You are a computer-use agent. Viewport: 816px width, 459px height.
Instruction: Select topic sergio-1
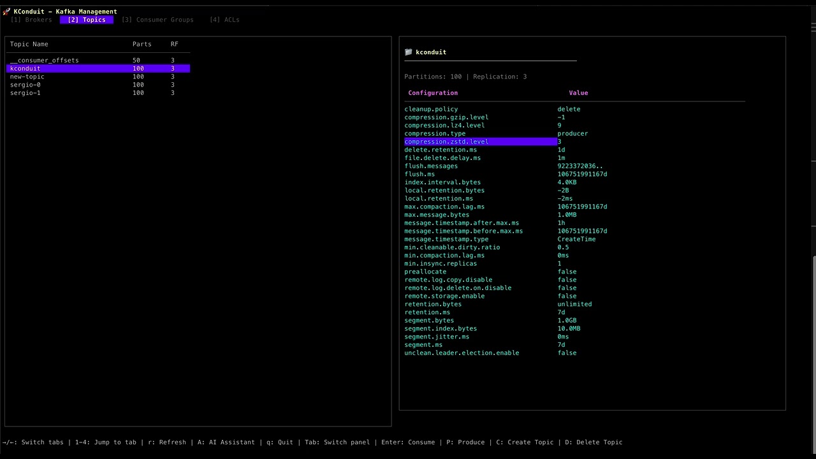[x=98, y=93]
